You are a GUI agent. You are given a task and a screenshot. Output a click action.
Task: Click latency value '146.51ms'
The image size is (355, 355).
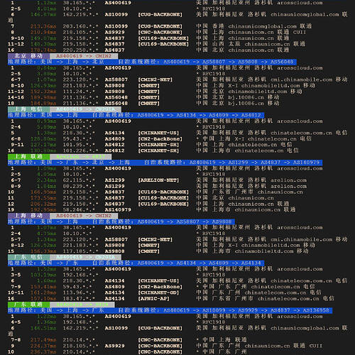[43, 328]
